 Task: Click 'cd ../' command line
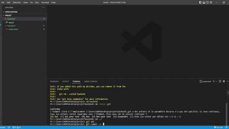[99, 119]
